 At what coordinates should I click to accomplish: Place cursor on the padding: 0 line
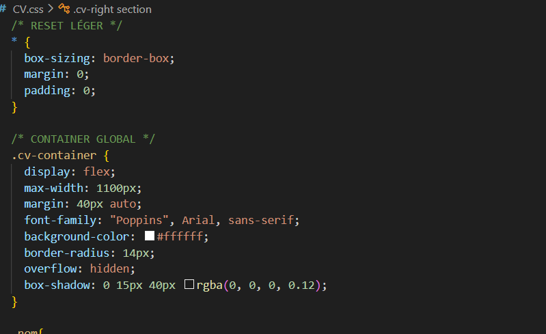coord(59,91)
